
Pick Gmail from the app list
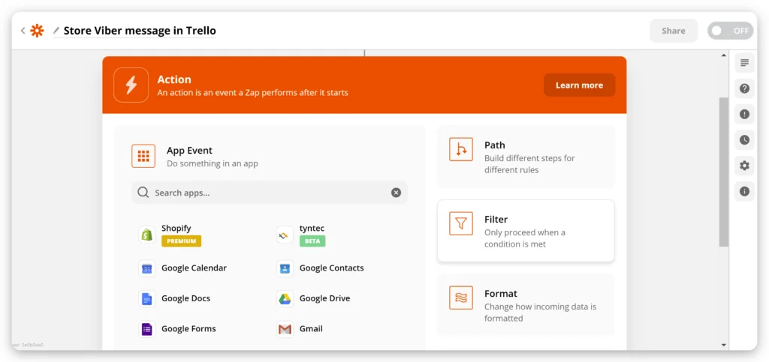(x=310, y=329)
